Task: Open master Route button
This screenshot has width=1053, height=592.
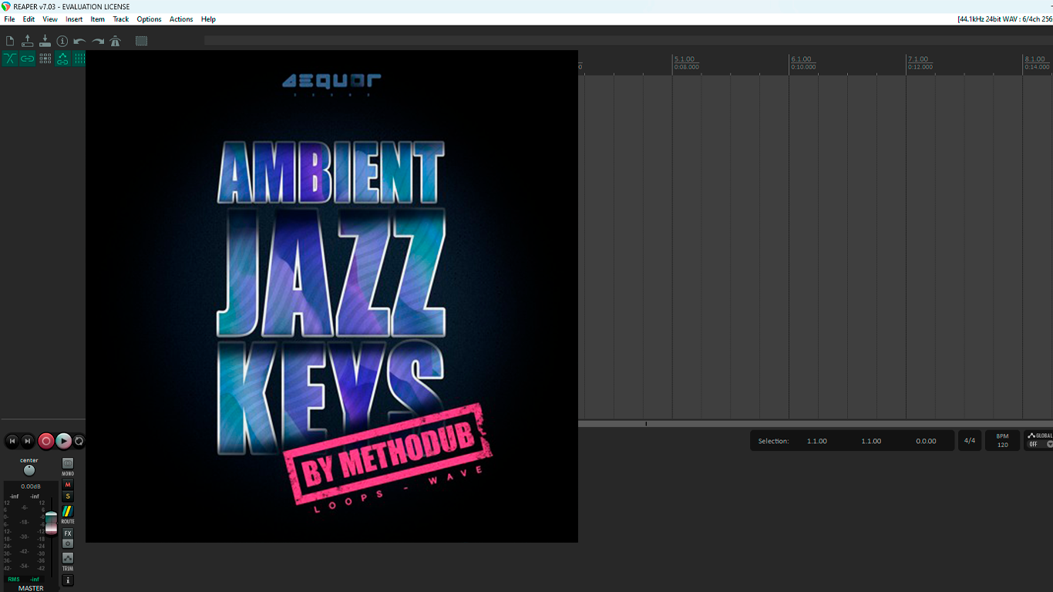Action: [68, 511]
